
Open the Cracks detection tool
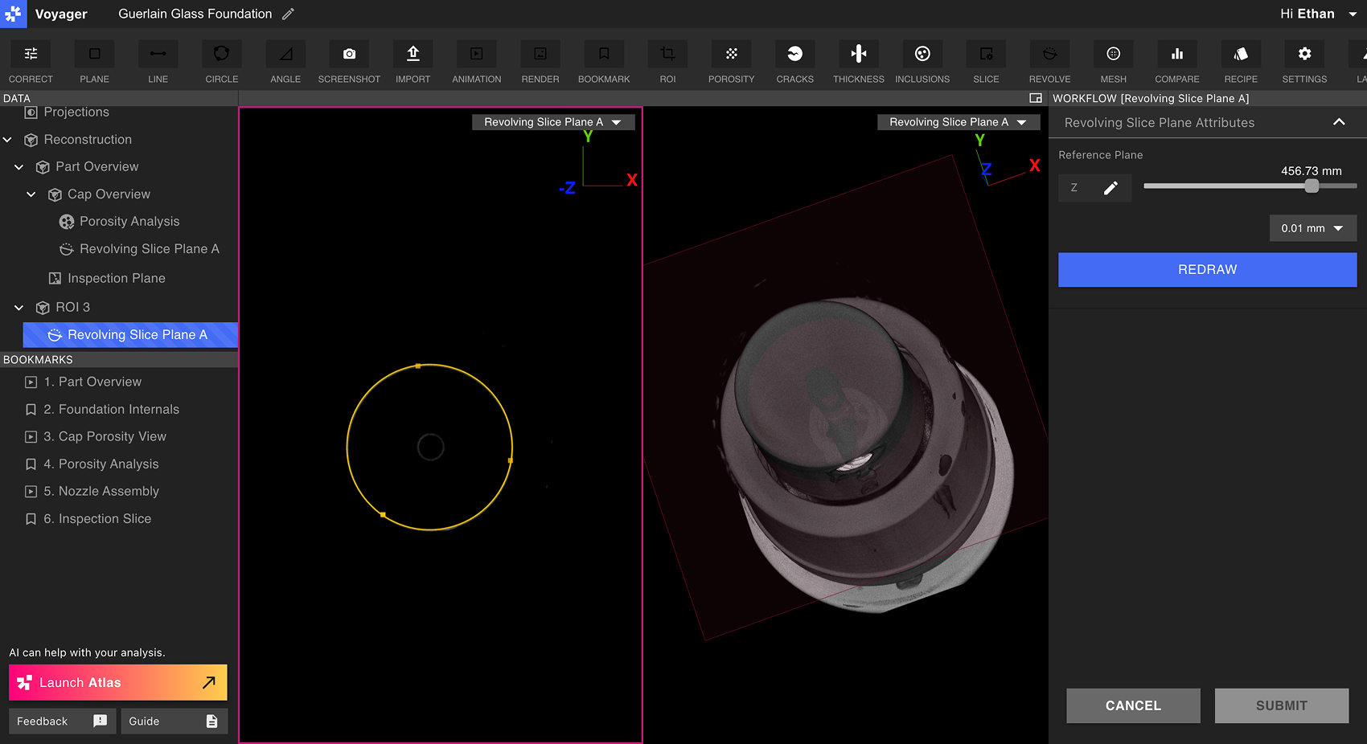pos(794,63)
